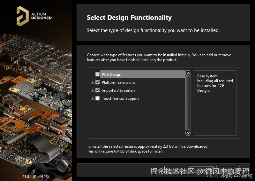
Task: Toggle the Platform Extensions checkbox
Action: 97,82
